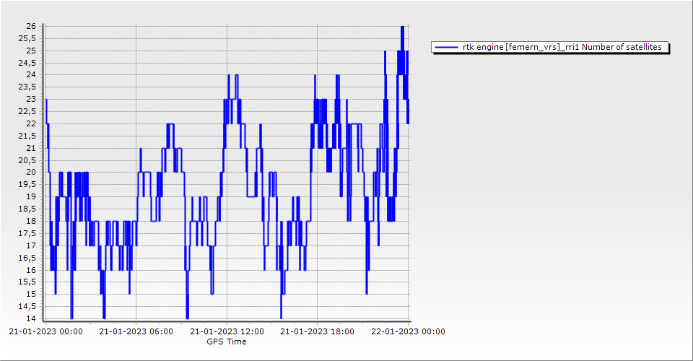Click the rtk engine Number of satellites legend entry

564,48
